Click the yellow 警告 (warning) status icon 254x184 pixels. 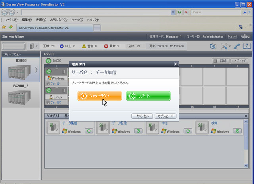click(84, 46)
